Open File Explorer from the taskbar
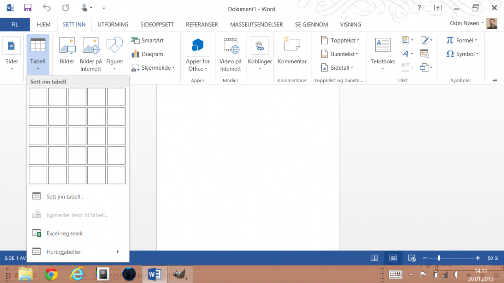 [26, 274]
